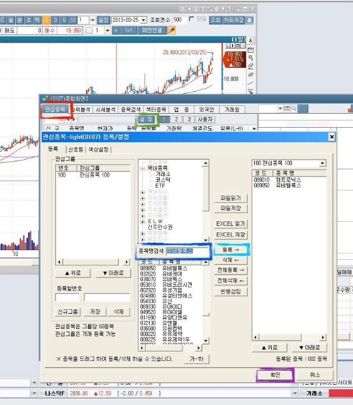Select 켐트로닉스 in the registered stocks list

[x=289, y=180]
